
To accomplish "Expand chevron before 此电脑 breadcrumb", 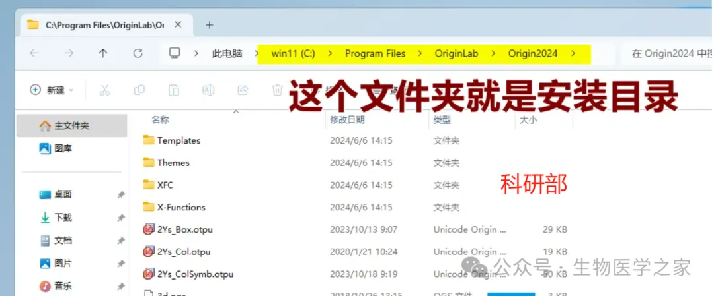I will click(196, 53).
